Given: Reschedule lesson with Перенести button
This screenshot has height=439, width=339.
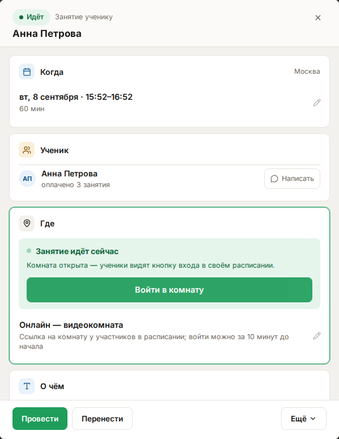Looking at the screenshot, I should pos(102,419).
